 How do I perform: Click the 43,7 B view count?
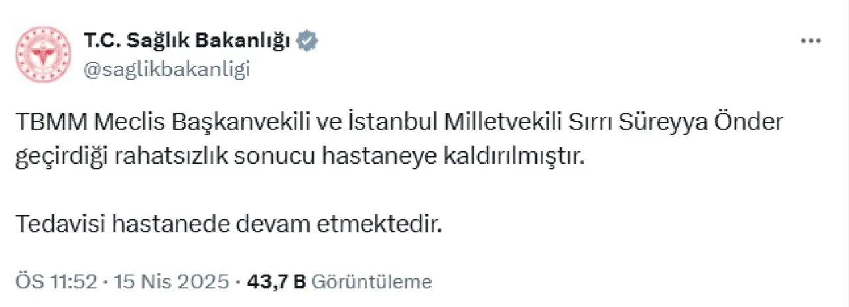point(276,282)
